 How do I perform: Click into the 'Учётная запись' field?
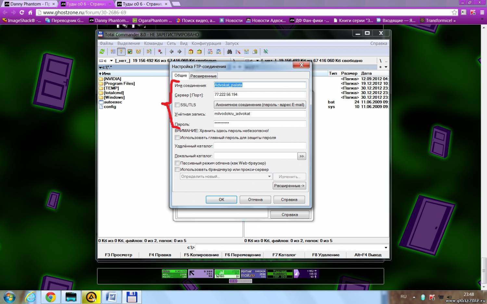(260, 114)
